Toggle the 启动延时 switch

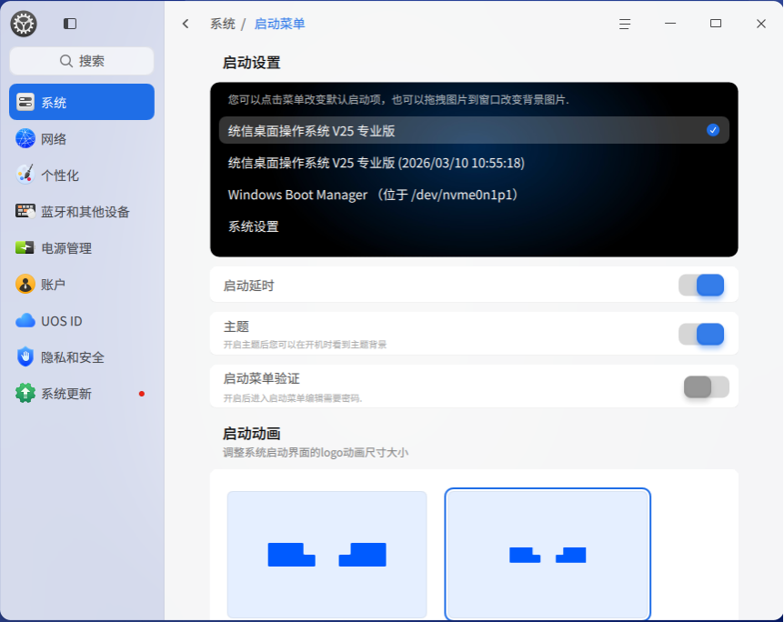click(x=701, y=285)
